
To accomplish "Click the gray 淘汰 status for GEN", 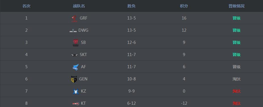I will pyautogui.click(x=237, y=79).
